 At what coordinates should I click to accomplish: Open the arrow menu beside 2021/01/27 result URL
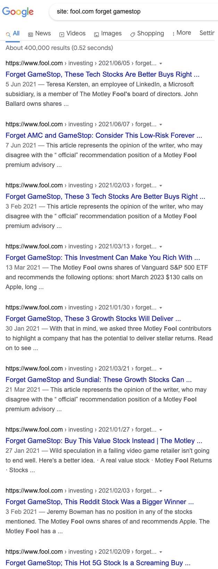coord(161,430)
